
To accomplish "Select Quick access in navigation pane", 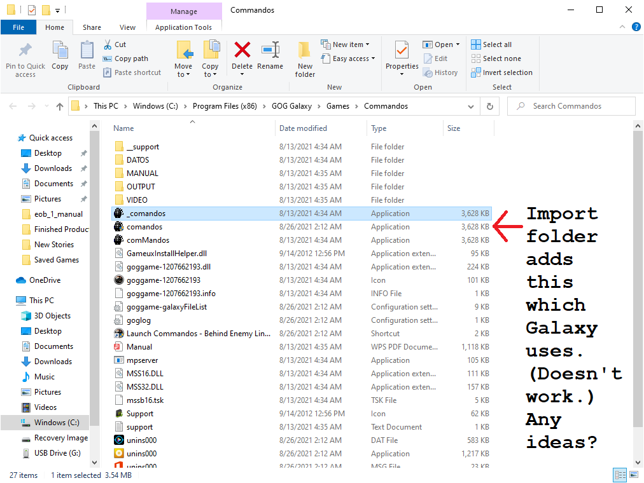I will coord(50,138).
